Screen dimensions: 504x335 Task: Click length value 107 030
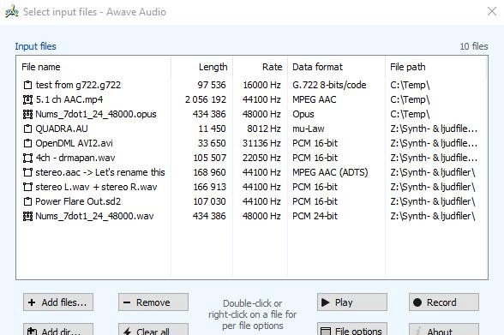209,201
